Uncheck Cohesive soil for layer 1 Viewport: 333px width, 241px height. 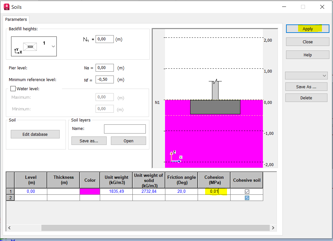click(x=247, y=191)
